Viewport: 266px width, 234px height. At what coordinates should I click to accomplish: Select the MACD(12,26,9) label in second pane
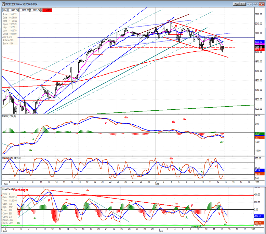tap(9, 116)
